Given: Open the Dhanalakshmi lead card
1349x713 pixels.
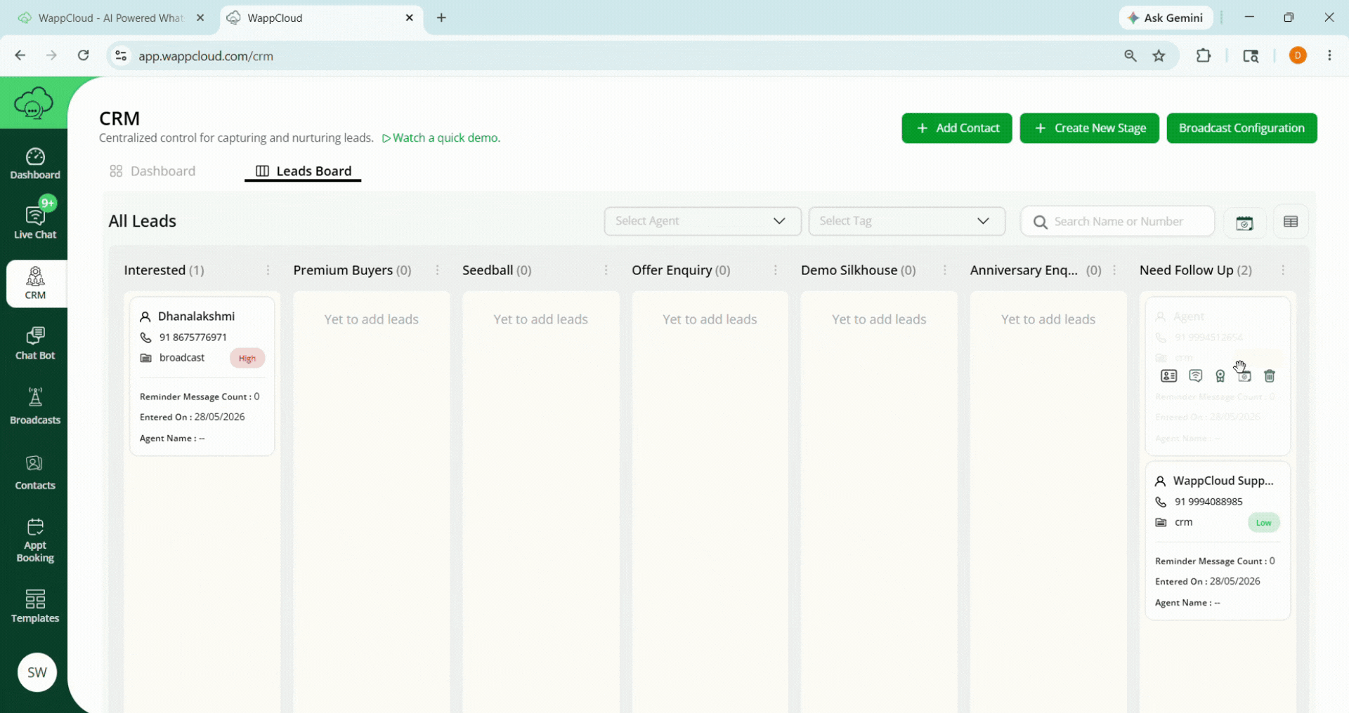Looking at the screenshot, I should 202,377.
